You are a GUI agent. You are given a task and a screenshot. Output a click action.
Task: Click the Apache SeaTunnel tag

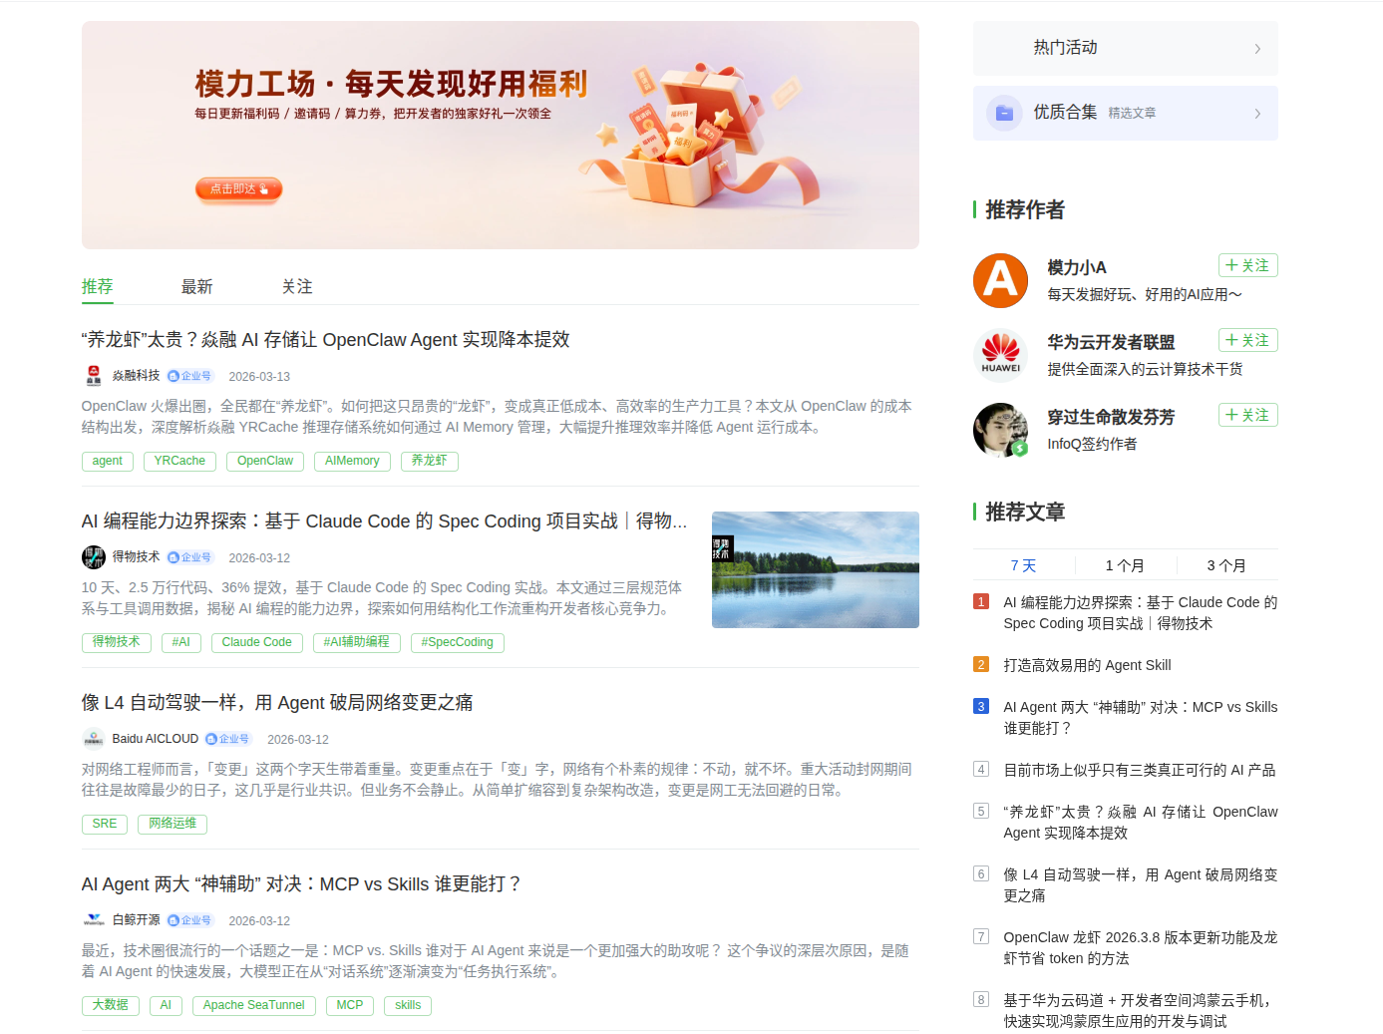click(x=254, y=1006)
